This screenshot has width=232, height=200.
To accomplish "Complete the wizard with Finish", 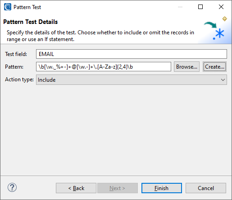I will [x=162, y=188].
